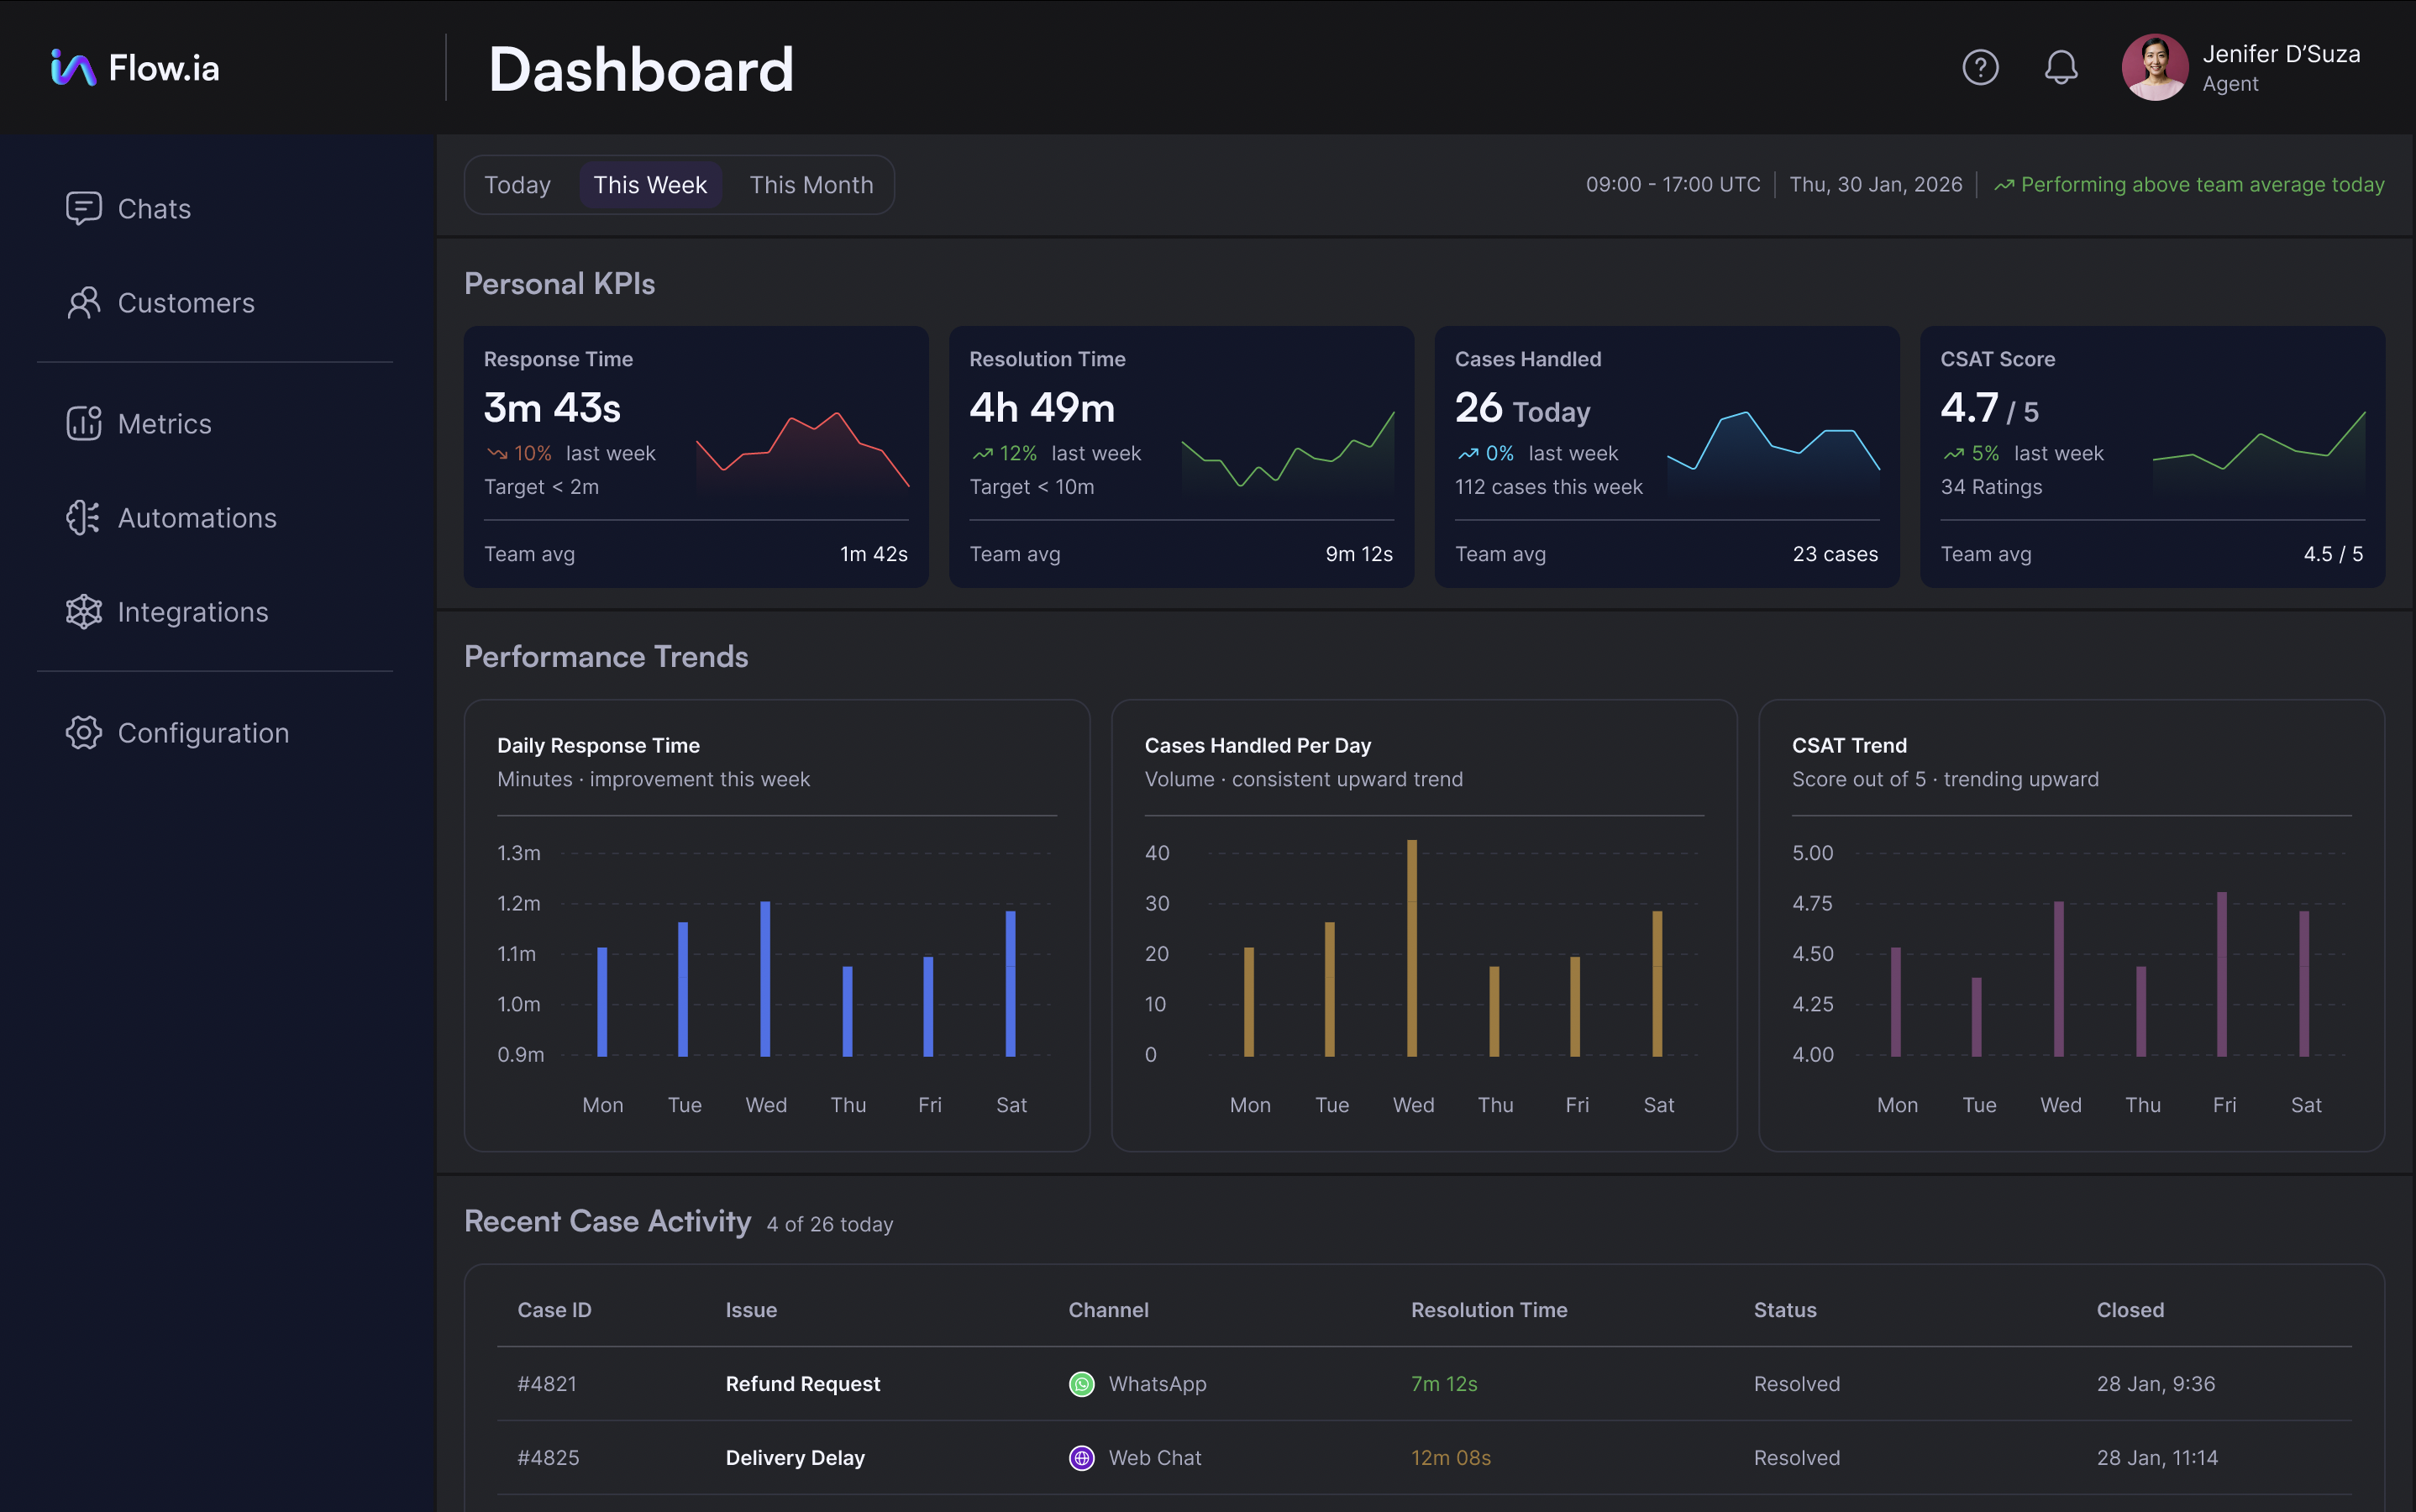Switch to the This Week tab
Screen dimensions: 2416x1512
click(650, 184)
